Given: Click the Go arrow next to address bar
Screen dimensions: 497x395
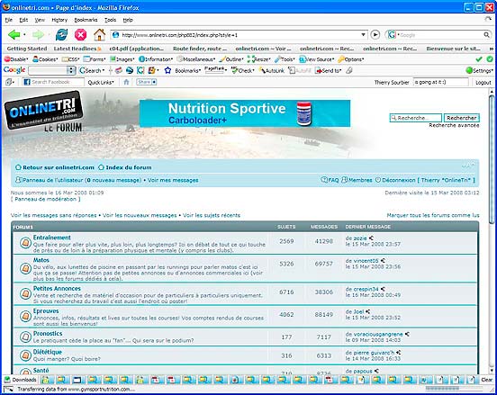Looking at the screenshot, I should [x=375, y=34].
